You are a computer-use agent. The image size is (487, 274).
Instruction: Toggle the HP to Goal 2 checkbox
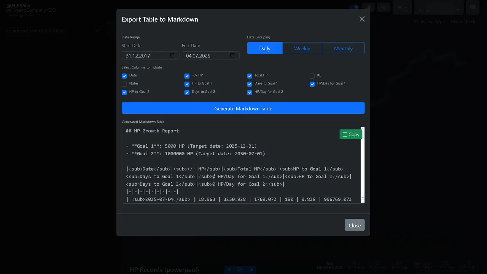tap(124, 92)
